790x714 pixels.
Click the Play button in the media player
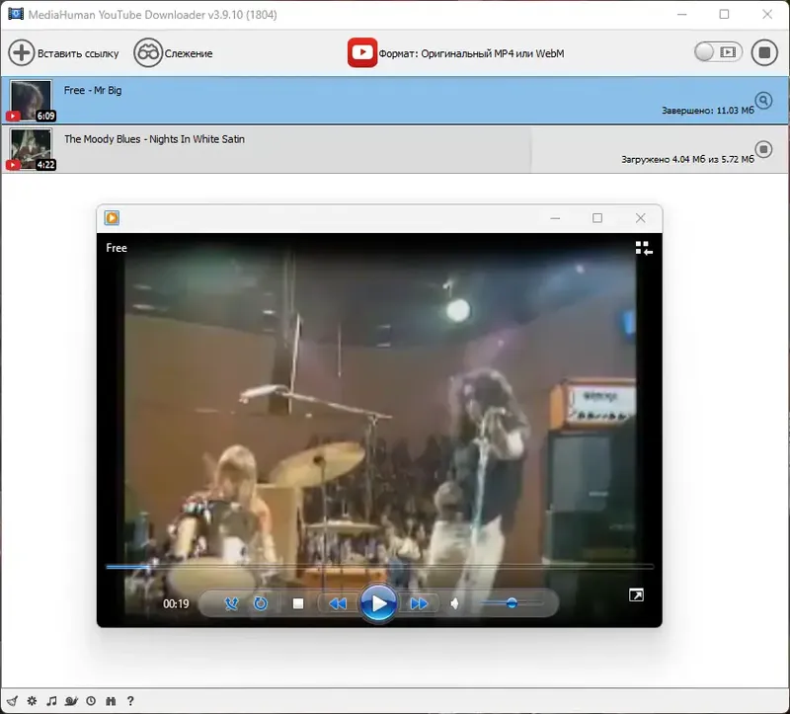pyautogui.click(x=378, y=603)
